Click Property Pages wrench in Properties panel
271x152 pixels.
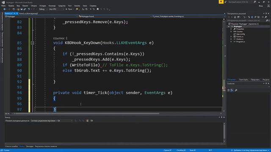[236, 90]
